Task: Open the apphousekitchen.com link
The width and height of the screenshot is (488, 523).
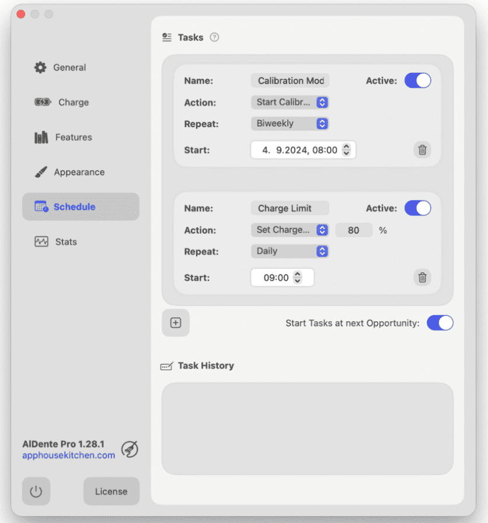Action: [x=68, y=455]
